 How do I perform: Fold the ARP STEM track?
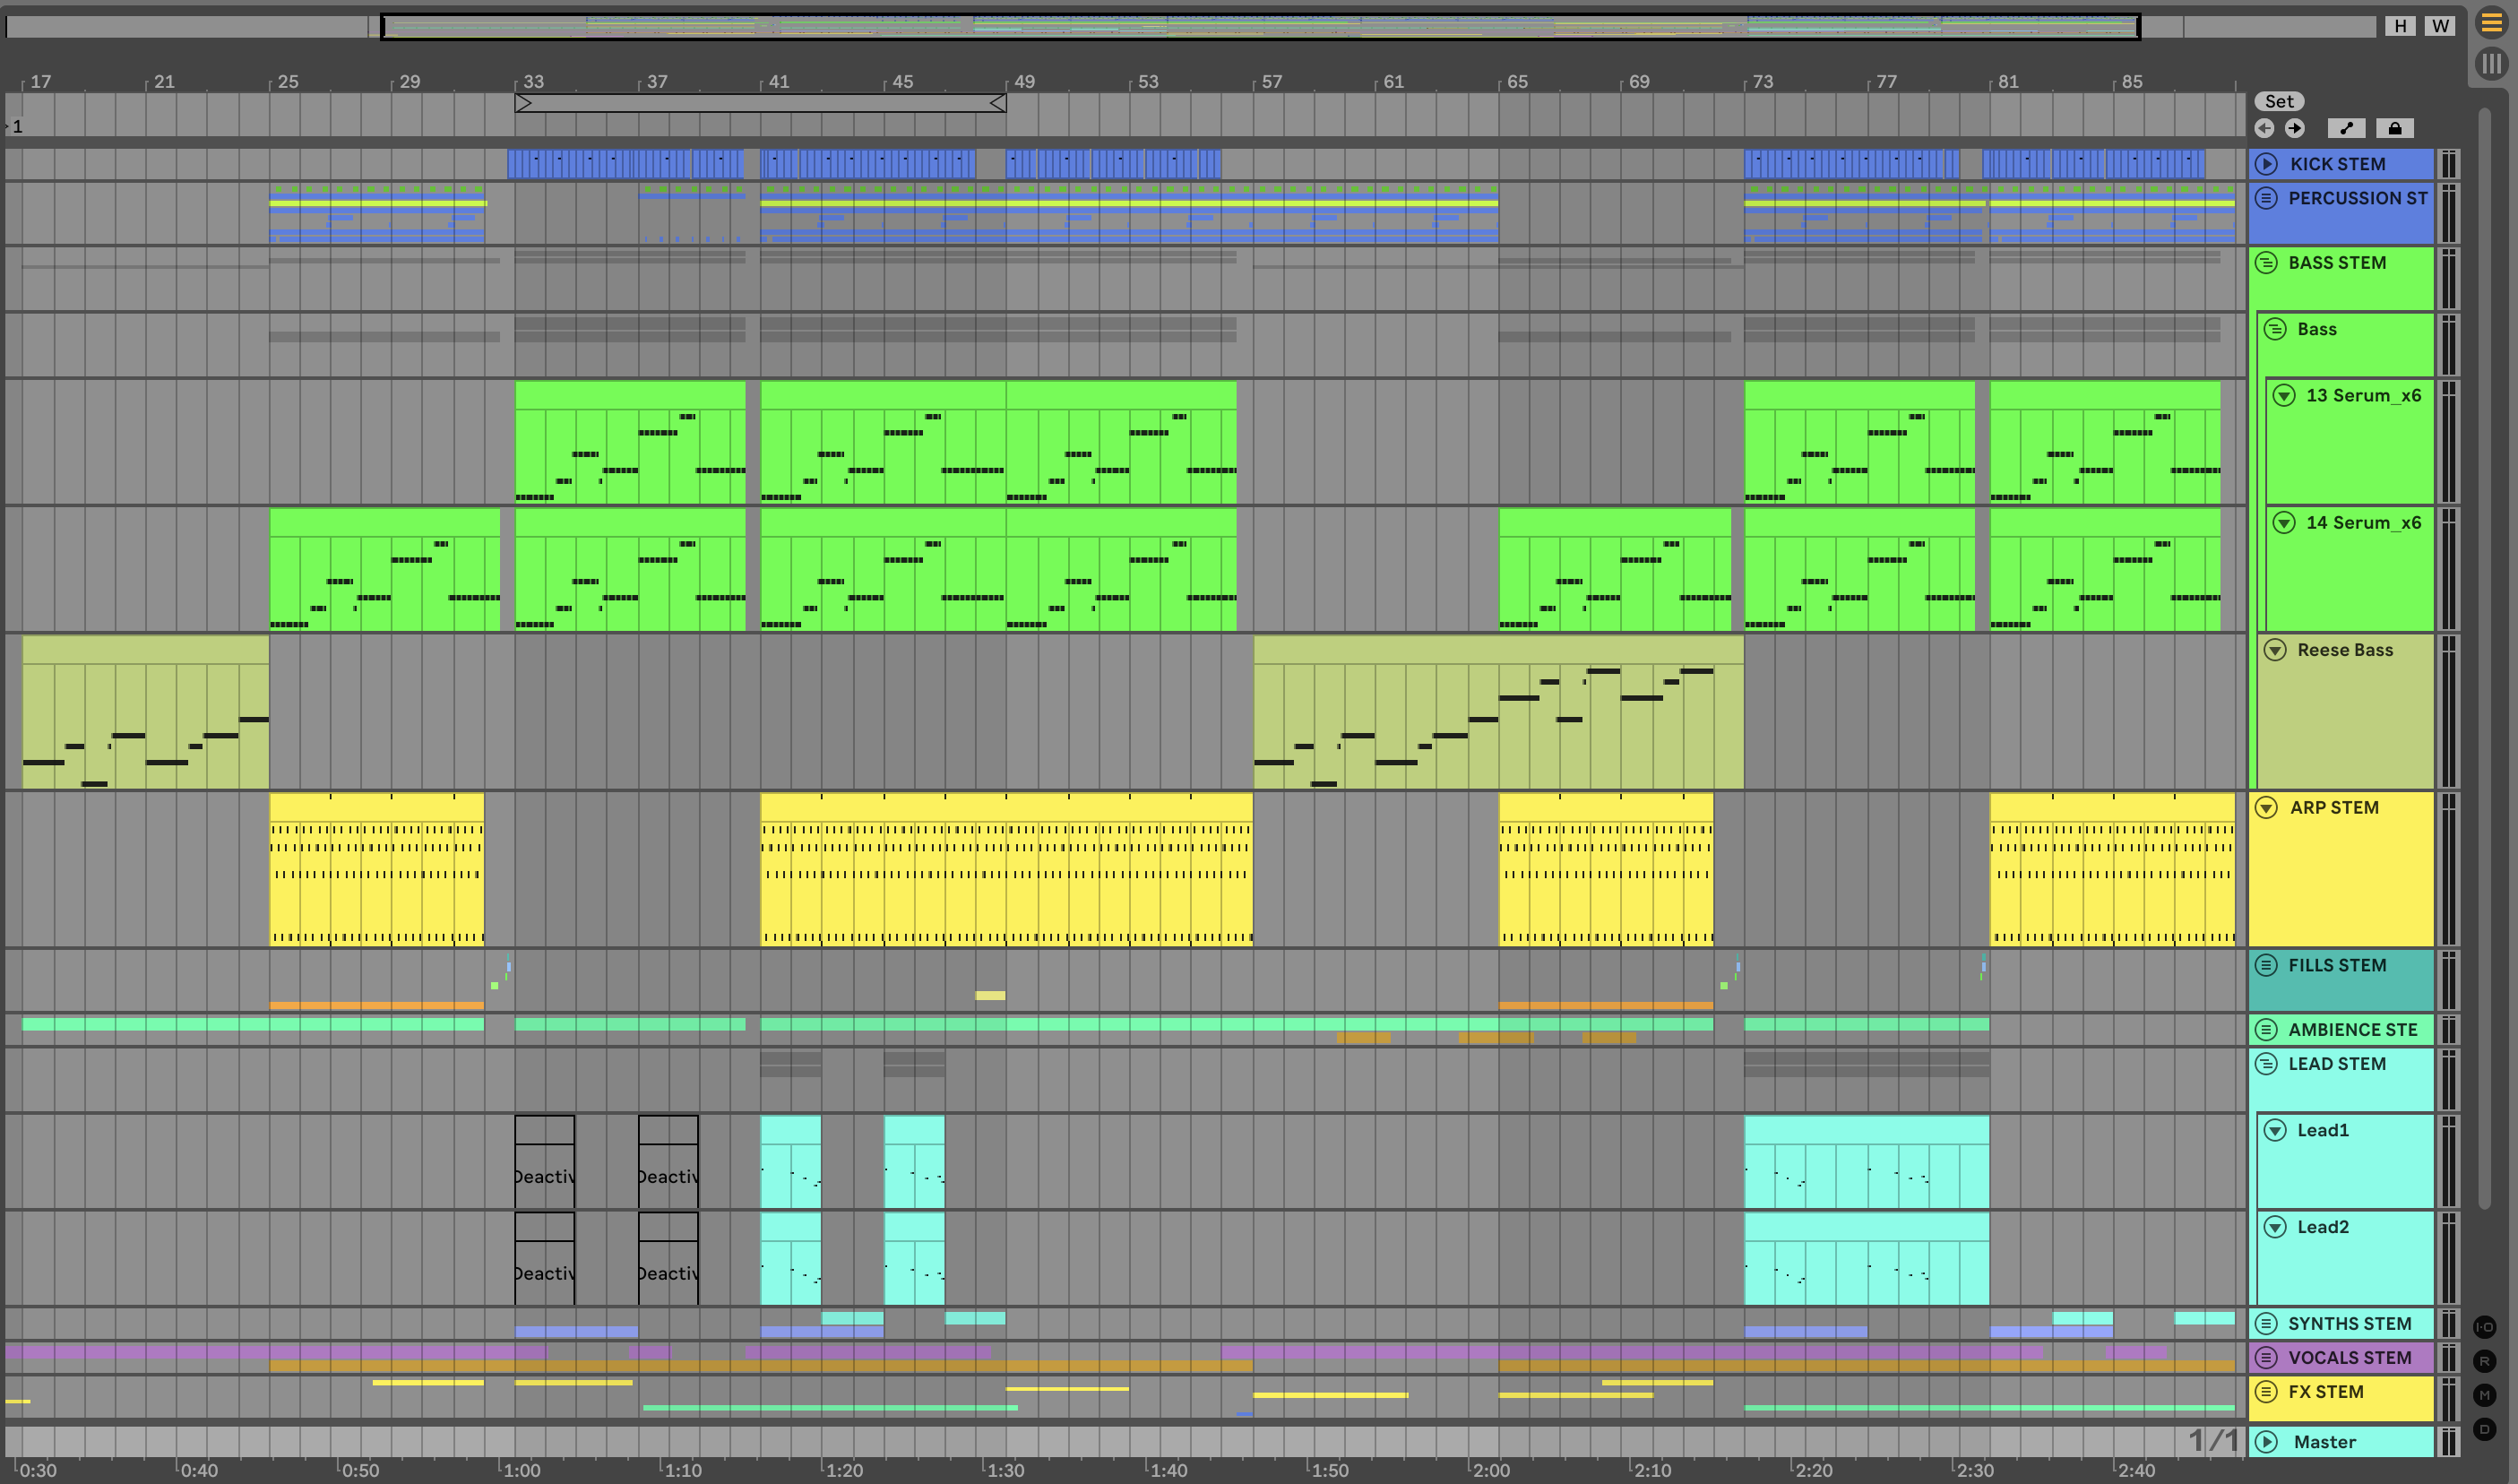2267,807
